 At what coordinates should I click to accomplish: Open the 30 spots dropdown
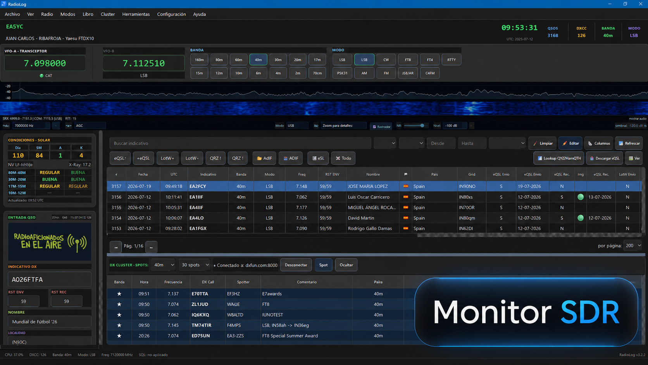pos(195,265)
